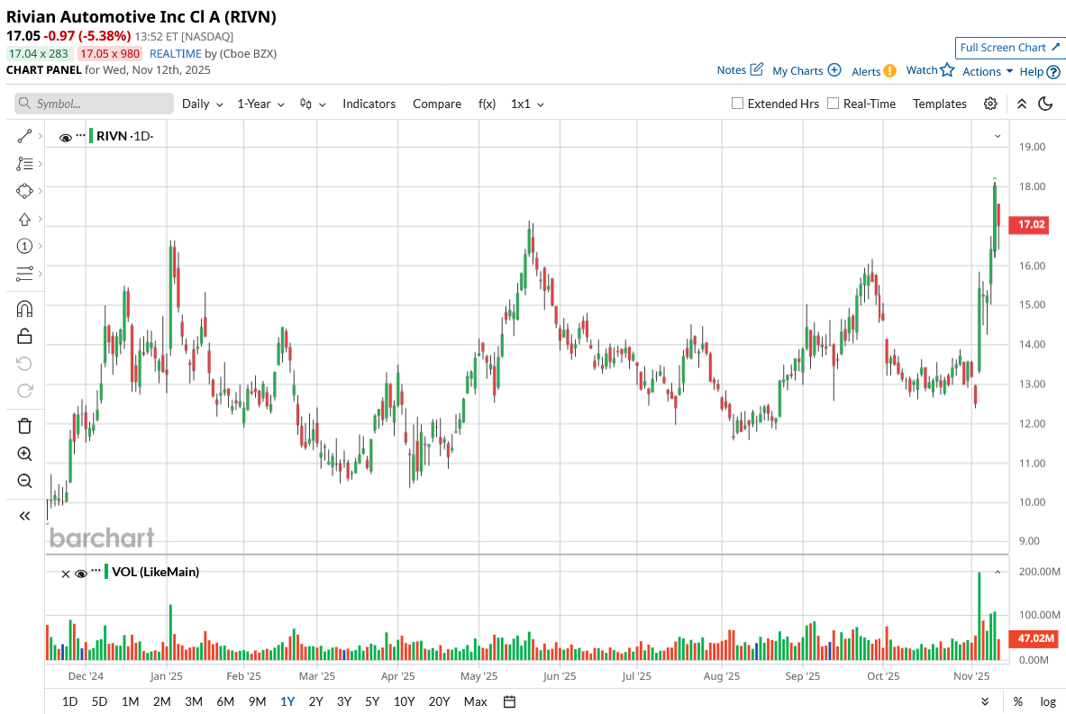Redo the last chart action

[24, 391]
